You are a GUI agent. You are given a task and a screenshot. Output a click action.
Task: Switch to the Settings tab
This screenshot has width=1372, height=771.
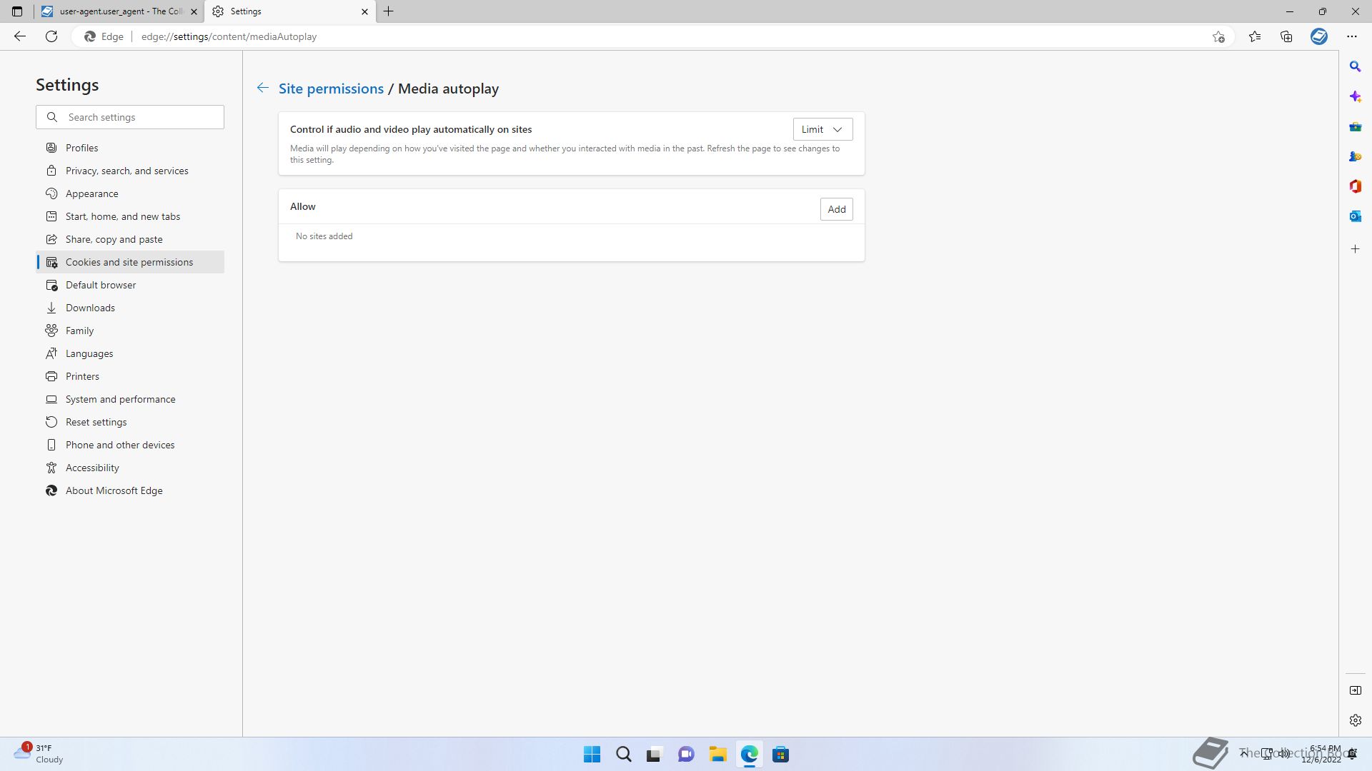coord(289,11)
